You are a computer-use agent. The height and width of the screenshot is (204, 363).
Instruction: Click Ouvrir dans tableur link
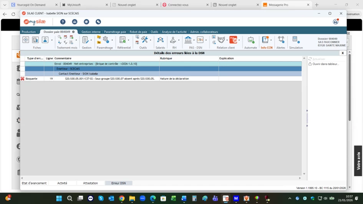click(324, 64)
